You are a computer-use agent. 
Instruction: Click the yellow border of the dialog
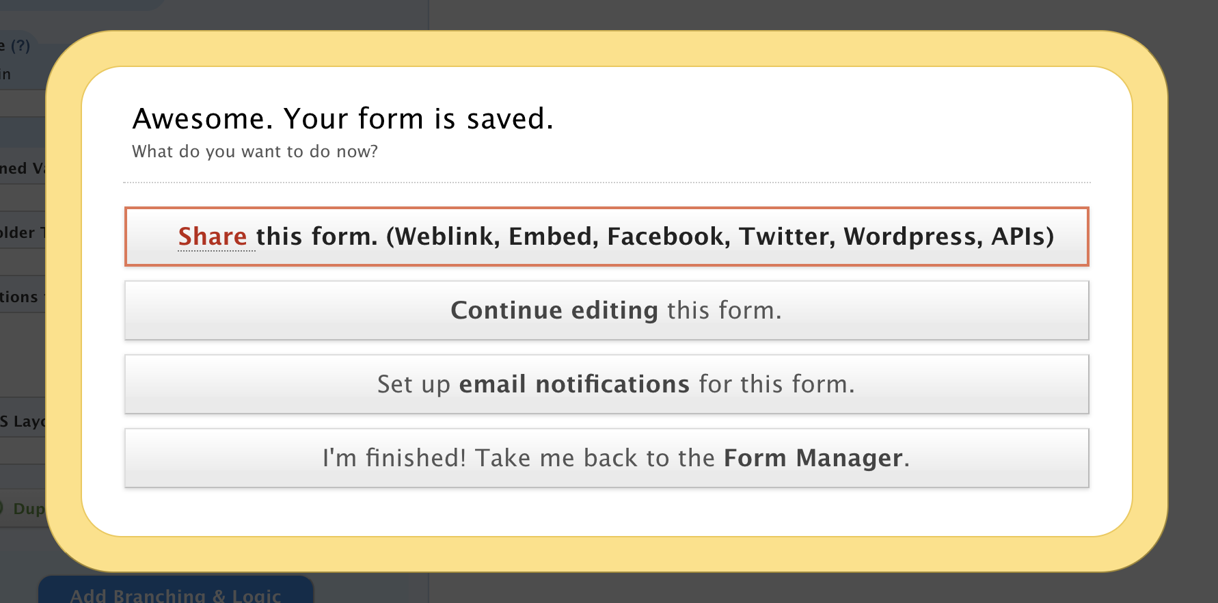[615, 49]
